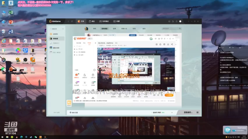Click the WeGame logo

point(55,21)
